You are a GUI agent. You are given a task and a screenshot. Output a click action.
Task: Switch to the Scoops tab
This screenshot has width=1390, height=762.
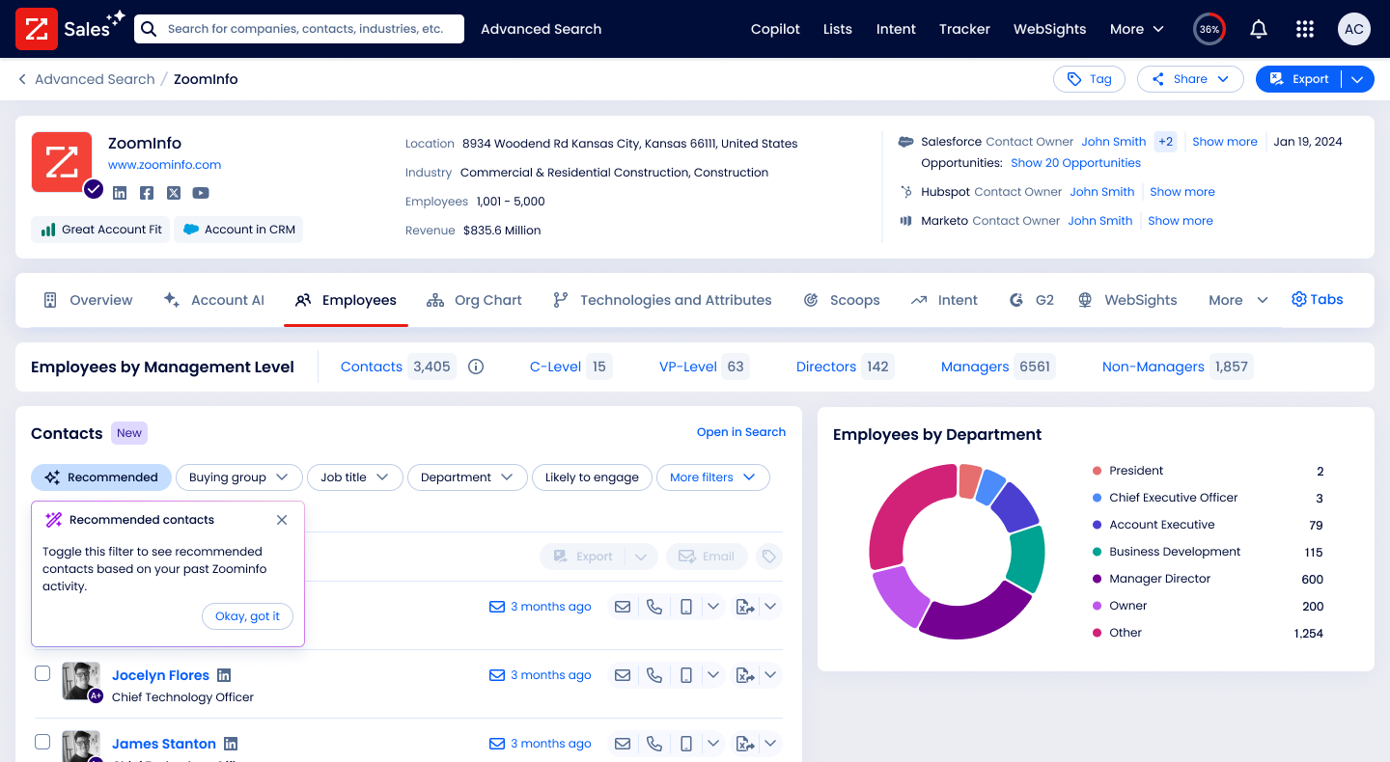(842, 300)
